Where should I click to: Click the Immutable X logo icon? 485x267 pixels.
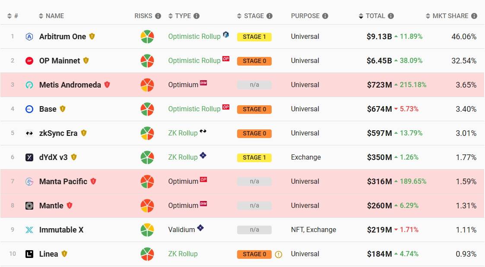click(29, 230)
